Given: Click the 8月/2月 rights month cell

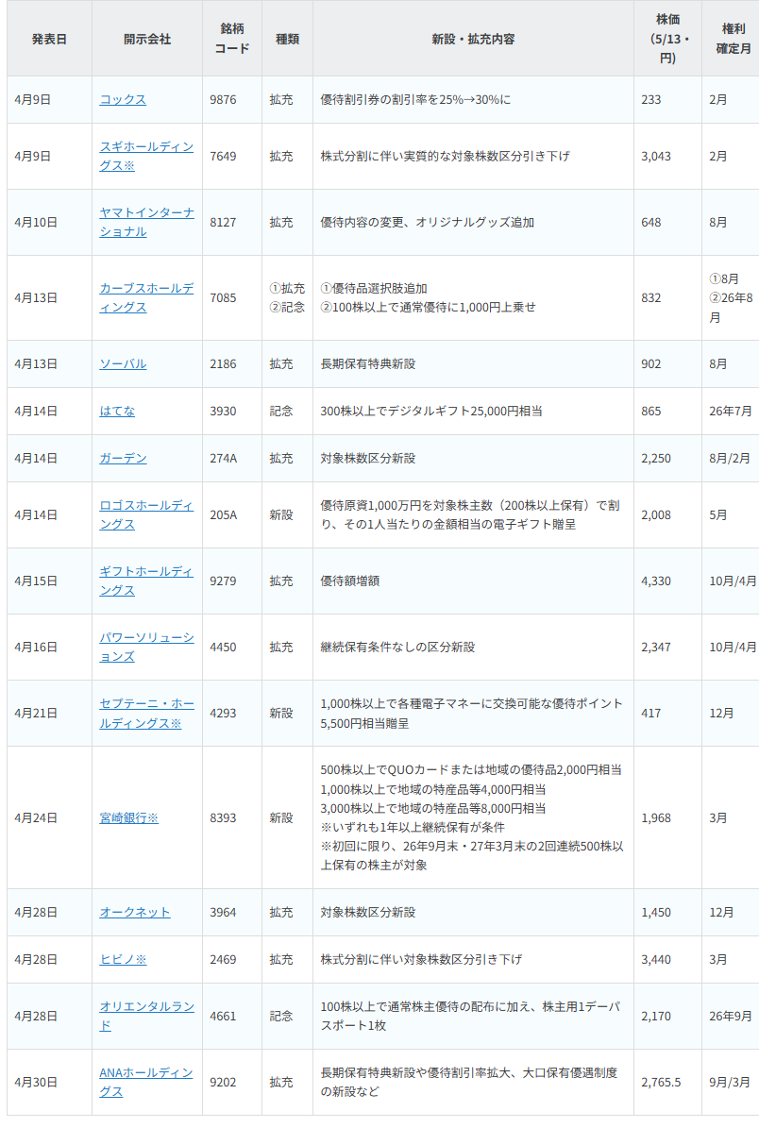Looking at the screenshot, I should coord(730,458).
